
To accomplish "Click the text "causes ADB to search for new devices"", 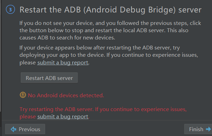I will (67, 38).
